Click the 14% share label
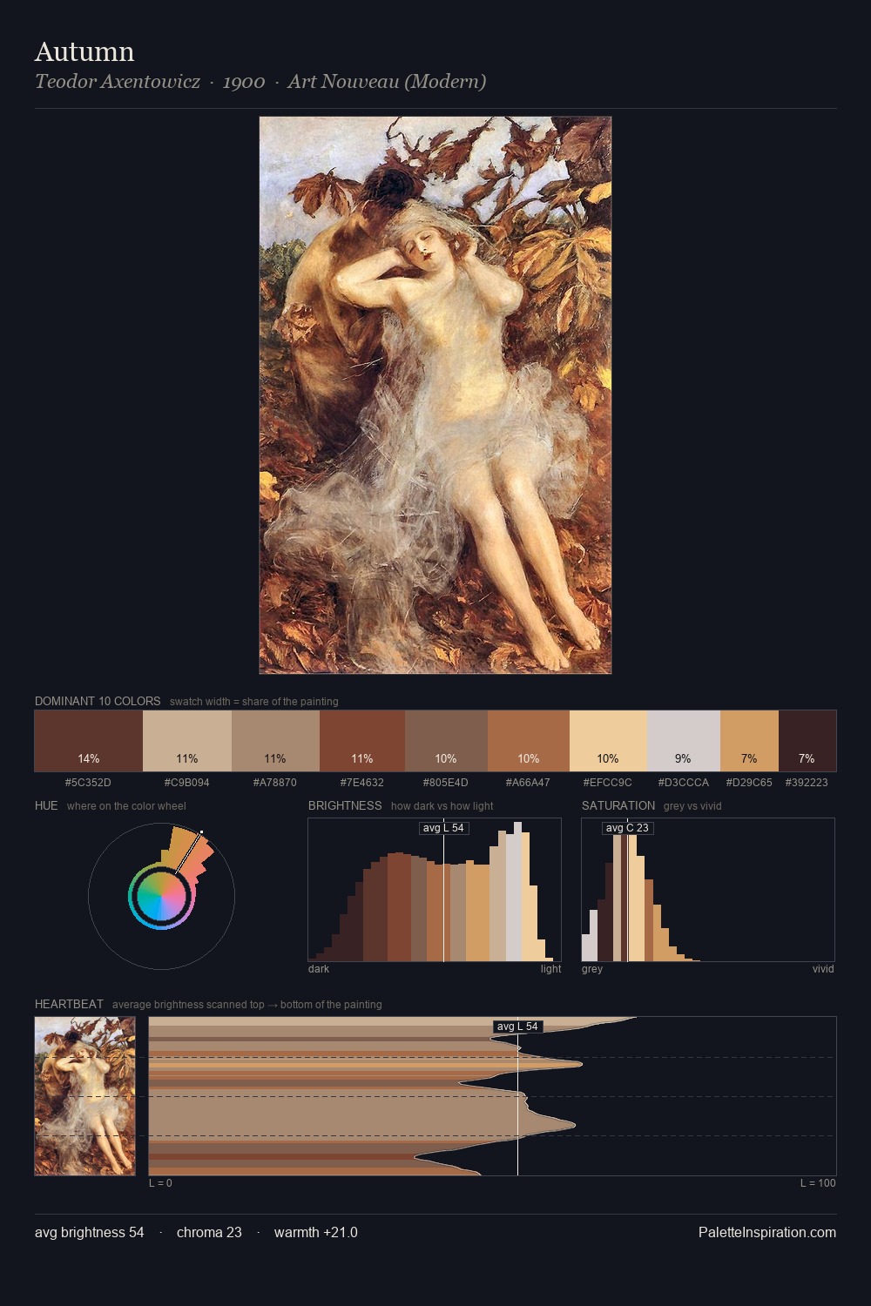 tap(89, 758)
